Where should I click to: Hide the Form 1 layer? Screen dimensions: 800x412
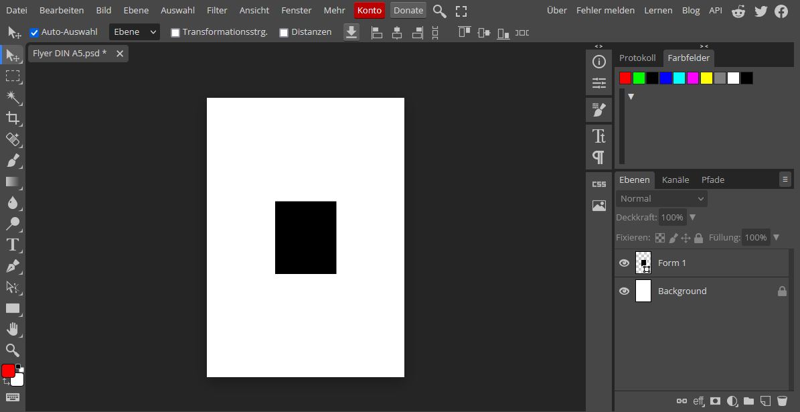tap(624, 263)
